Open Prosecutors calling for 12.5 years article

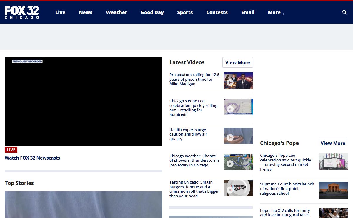194,79
